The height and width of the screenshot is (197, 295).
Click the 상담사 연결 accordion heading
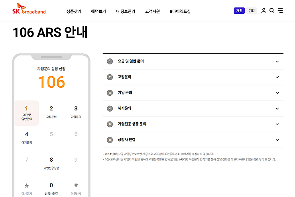click(x=127, y=140)
